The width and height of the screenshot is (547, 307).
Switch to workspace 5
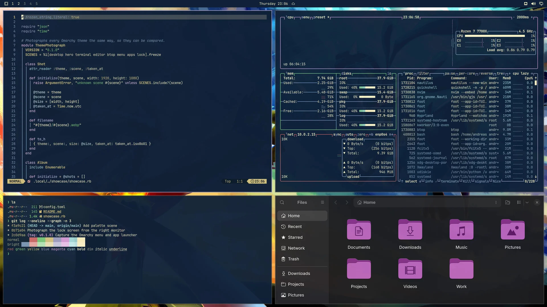coord(36,4)
